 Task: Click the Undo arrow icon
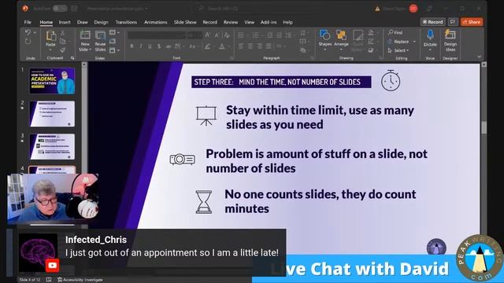(28, 33)
